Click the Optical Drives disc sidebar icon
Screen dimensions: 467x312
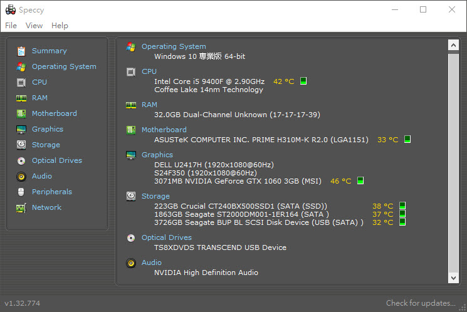click(21, 160)
